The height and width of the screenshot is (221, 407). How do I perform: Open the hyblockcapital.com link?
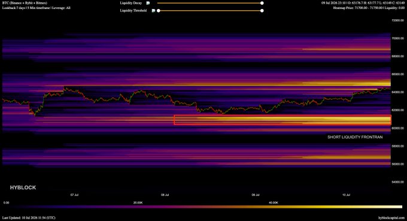coord(391,218)
